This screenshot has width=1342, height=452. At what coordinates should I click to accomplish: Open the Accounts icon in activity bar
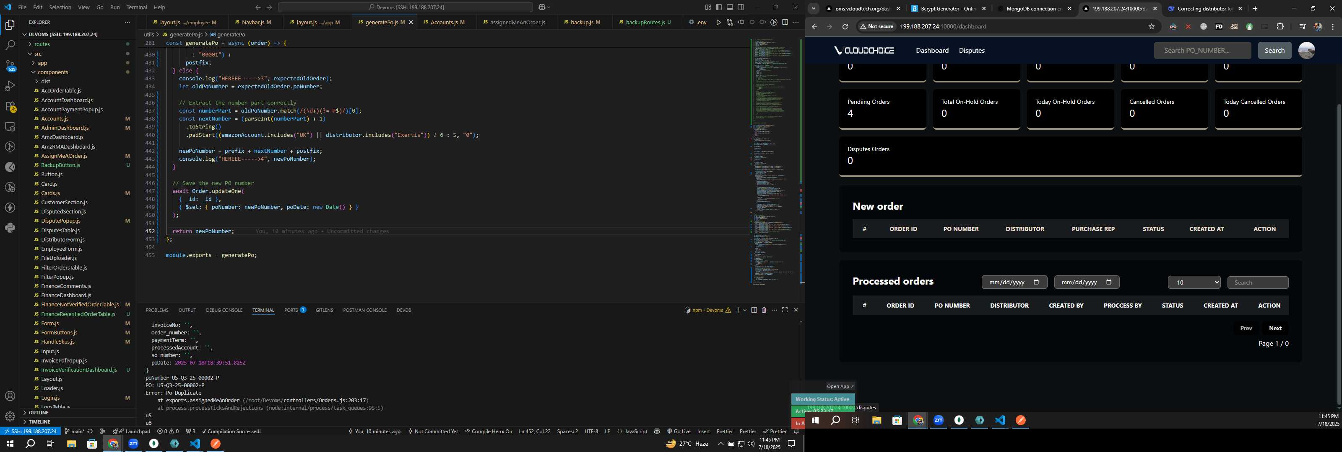10,396
